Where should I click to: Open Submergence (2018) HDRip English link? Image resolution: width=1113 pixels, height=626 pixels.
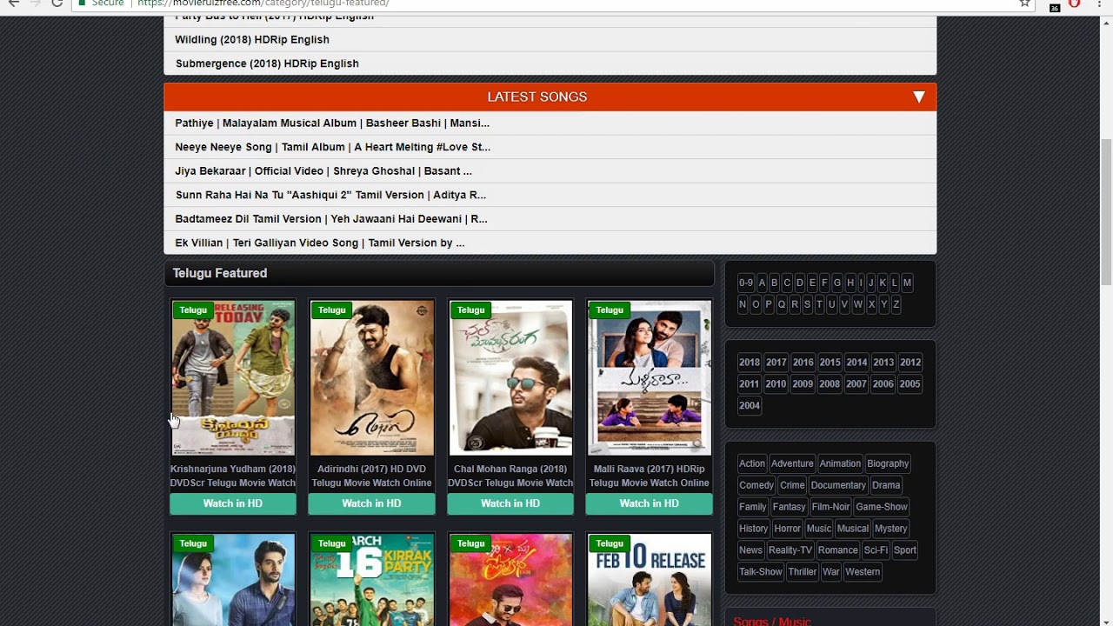(x=267, y=63)
